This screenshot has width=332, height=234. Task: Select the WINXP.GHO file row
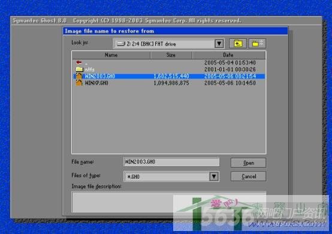point(169,83)
